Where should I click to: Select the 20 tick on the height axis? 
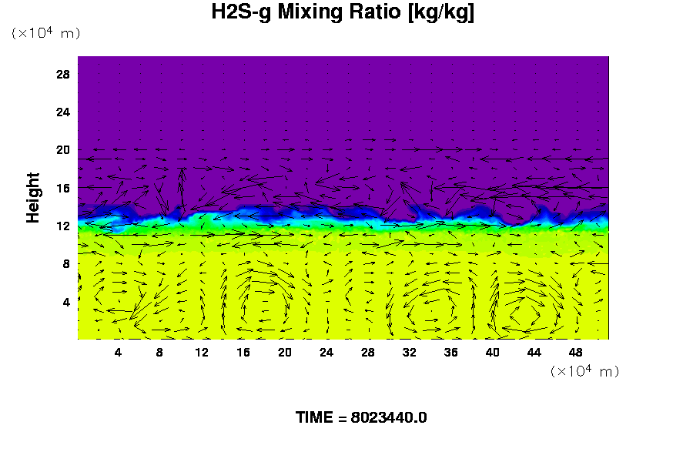[x=62, y=150]
